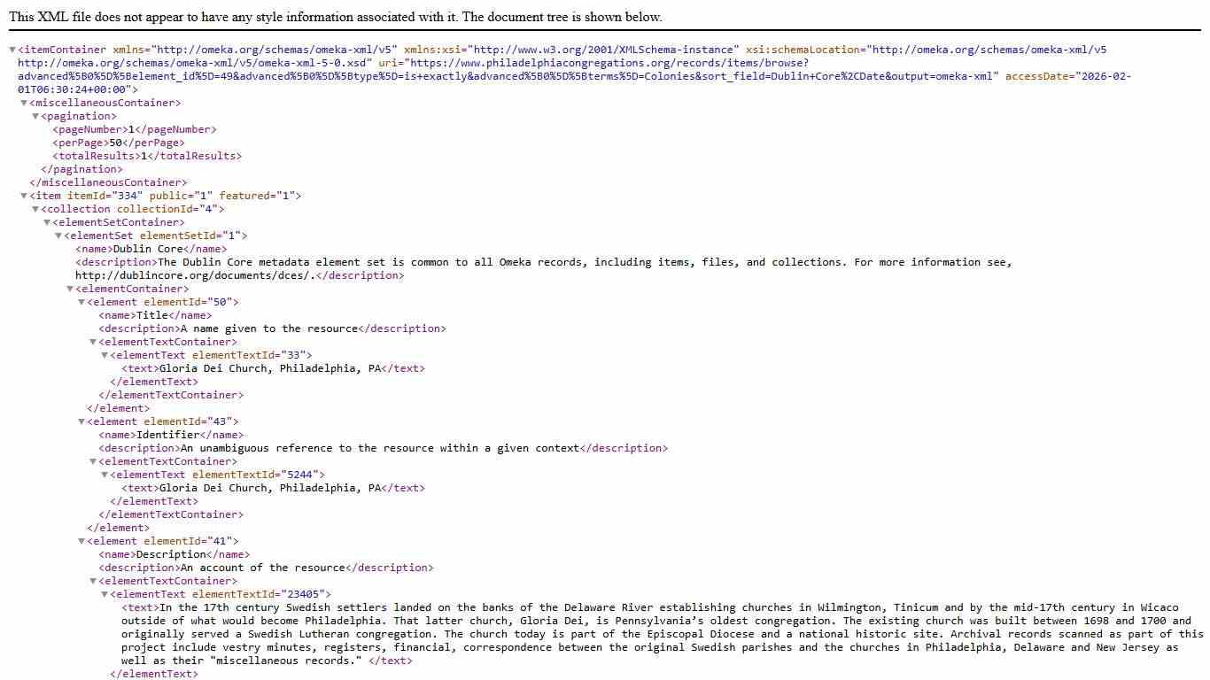Collapse the element elementId 43 node
The image size is (1210, 680).
tap(81, 422)
